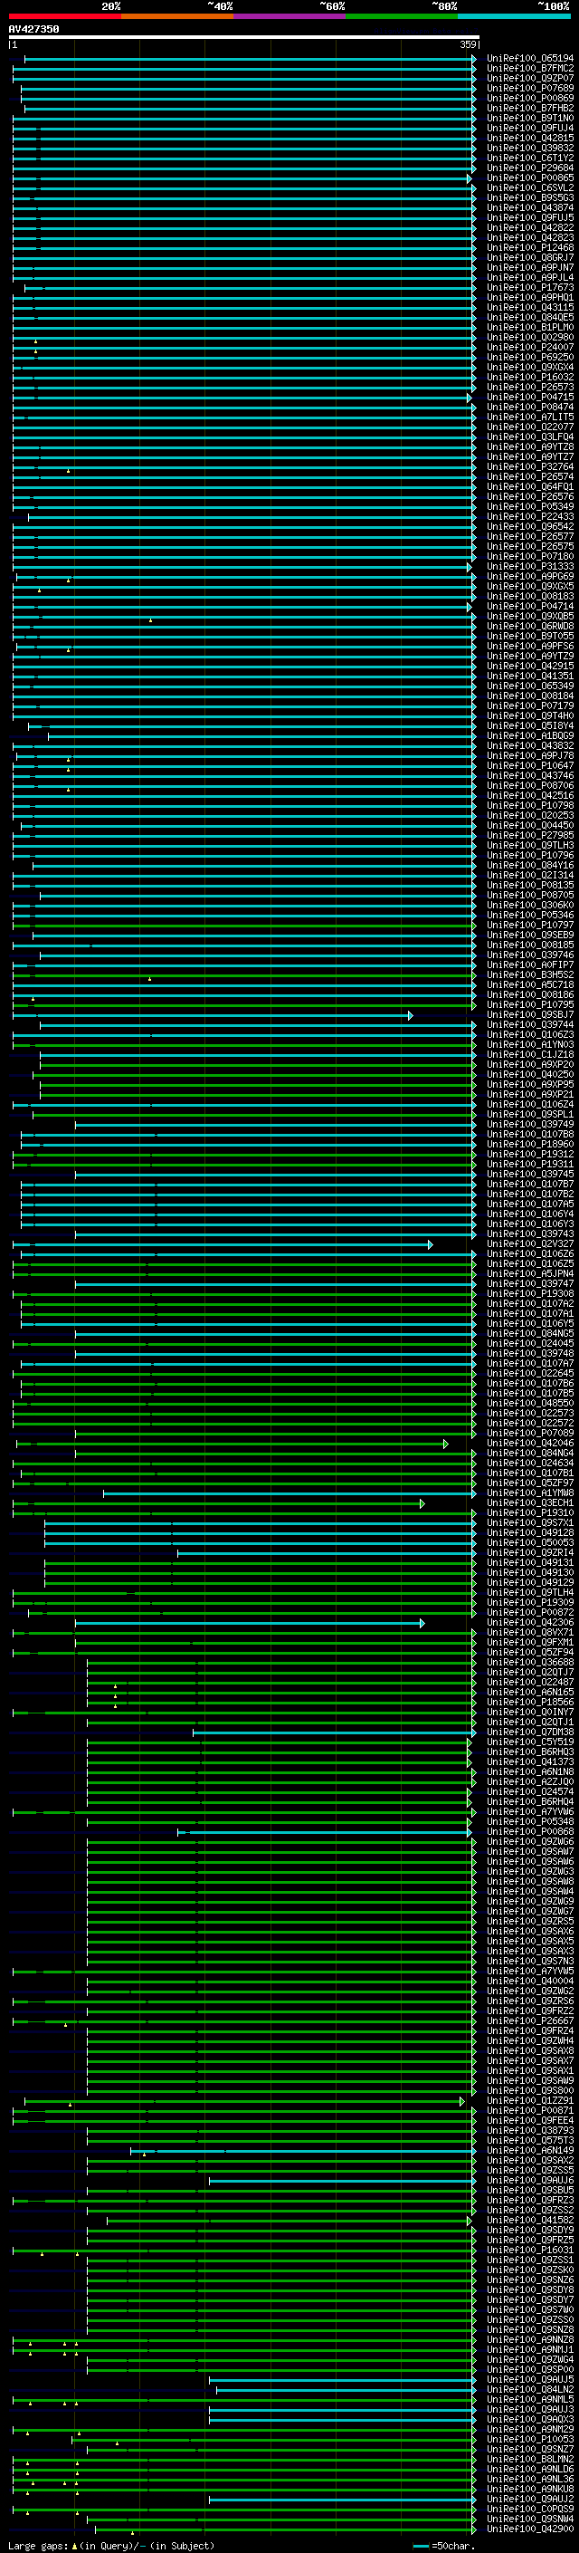This screenshot has width=579, height=2553.
Task: Select hit label UniRef100_Q08186
Action: 529,994
